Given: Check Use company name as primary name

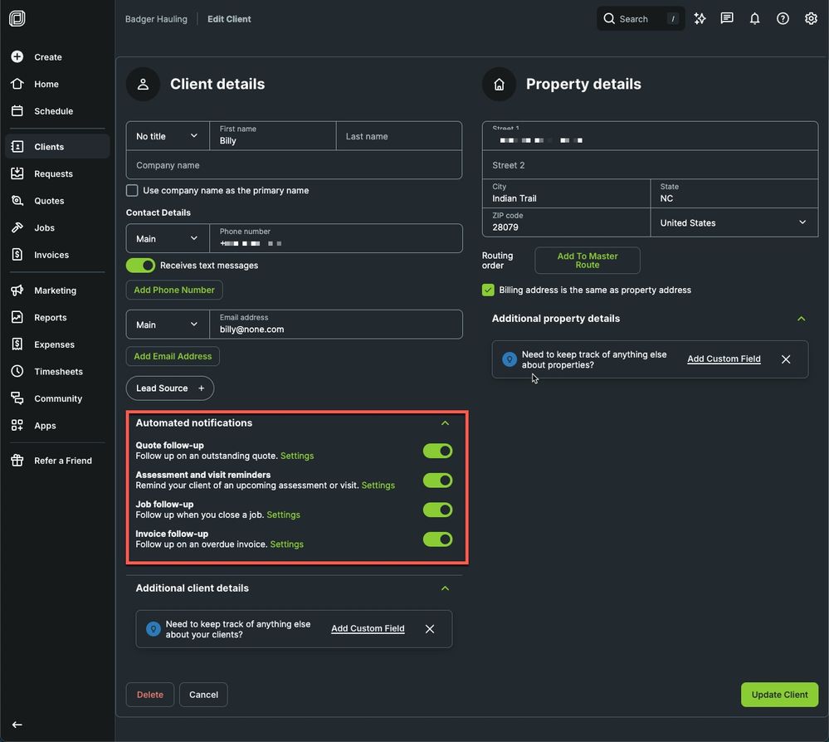Looking at the screenshot, I should pos(132,190).
